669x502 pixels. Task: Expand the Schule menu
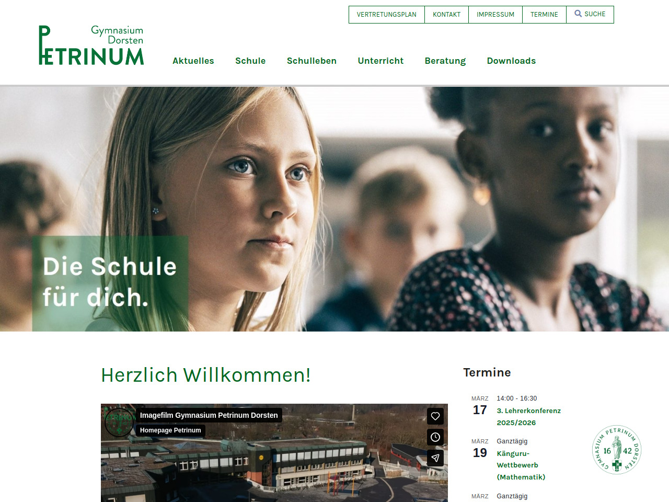(x=250, y=61)
